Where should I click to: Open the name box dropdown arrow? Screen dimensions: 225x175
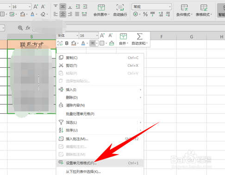coord(3,28)
